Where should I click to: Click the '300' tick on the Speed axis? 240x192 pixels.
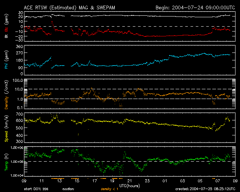19,141
